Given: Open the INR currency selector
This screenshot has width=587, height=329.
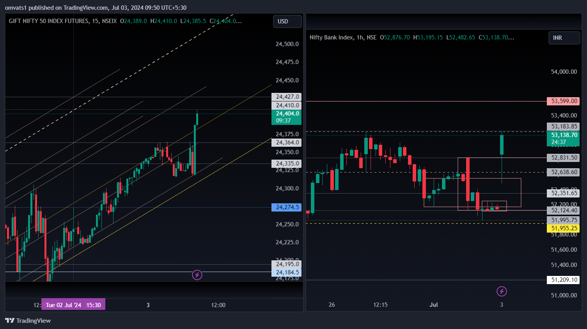Looking at the screenshot, I should (564, 38).
